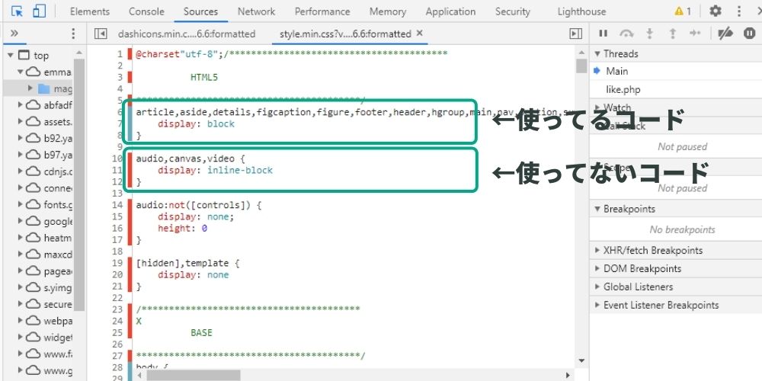Switch to the dashicons.min.css file tab
The width and height of the screenshot is (762, 381).
point(187,34)
